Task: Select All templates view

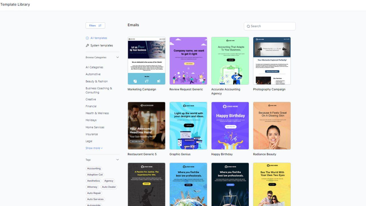Action: 99,38
